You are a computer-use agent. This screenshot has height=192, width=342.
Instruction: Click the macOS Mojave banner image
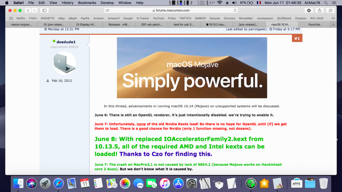point(192,68)
